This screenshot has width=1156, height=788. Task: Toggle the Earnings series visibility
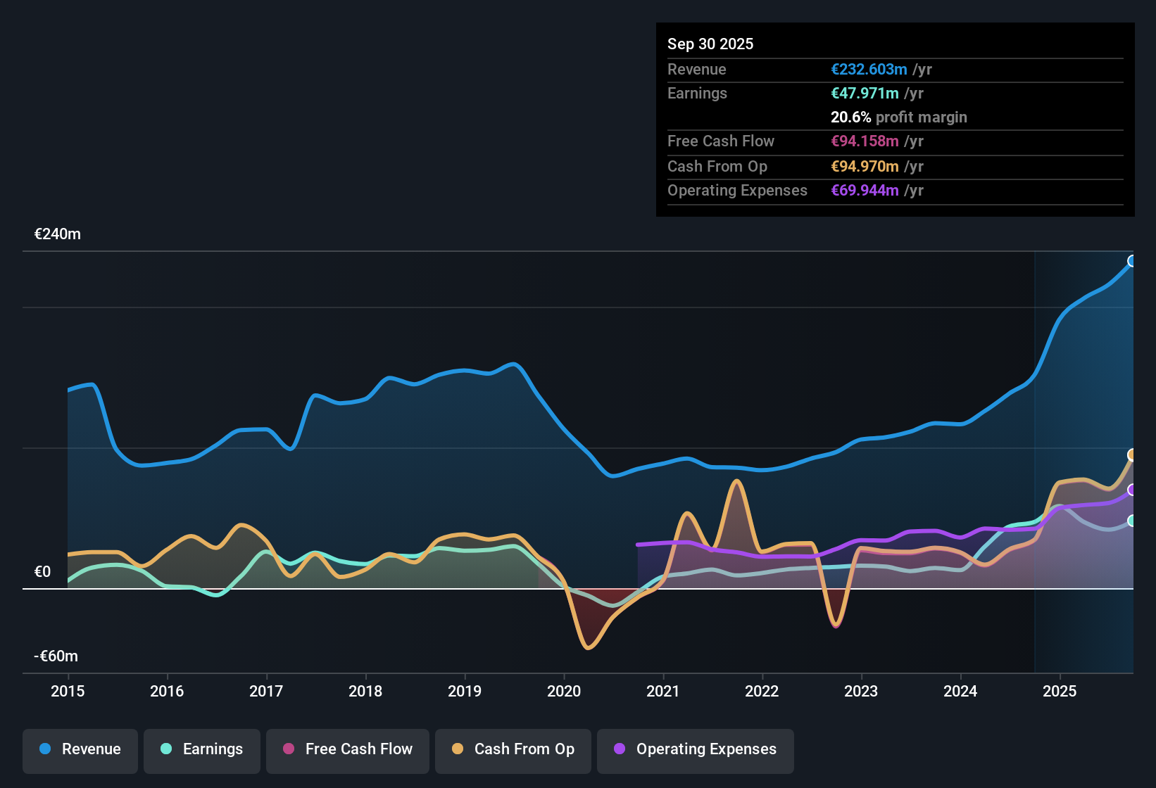[202, 750]
